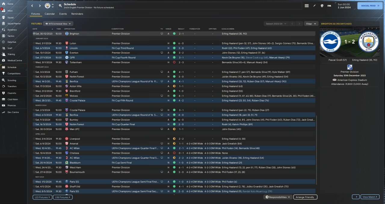This screenshot has height=204, width=385.
Task: Click the search magnifier icon
Action: [x=60, y=6]
